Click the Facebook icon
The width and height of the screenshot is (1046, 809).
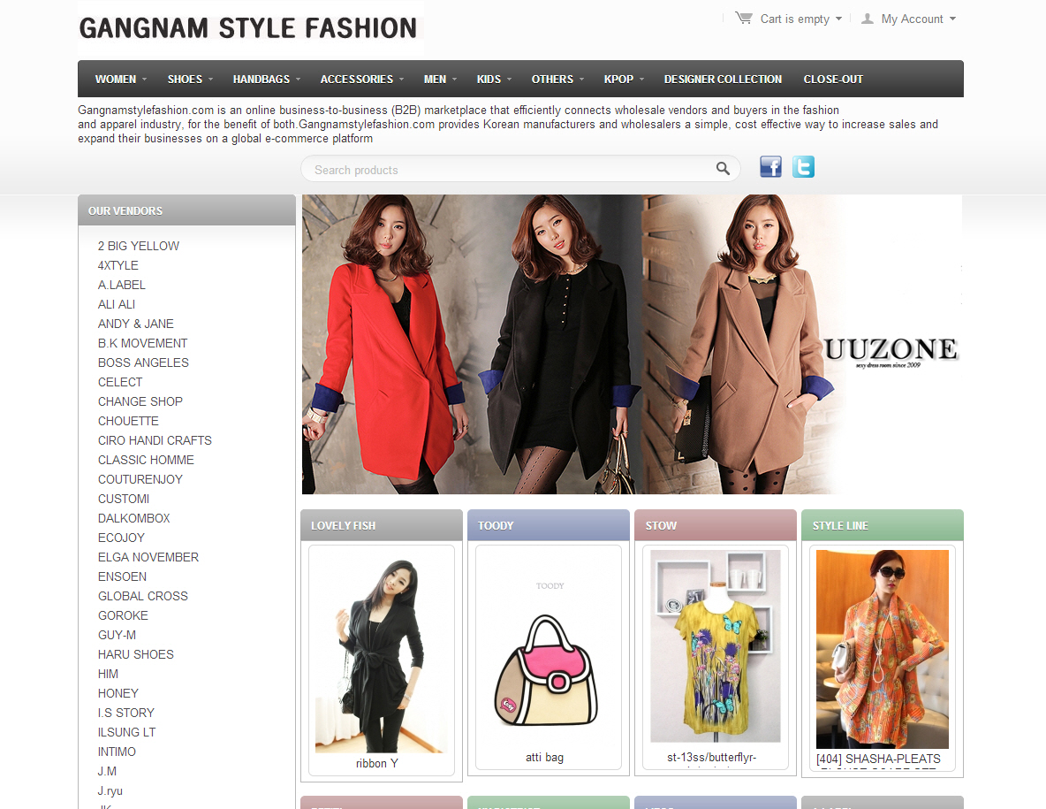770,167
